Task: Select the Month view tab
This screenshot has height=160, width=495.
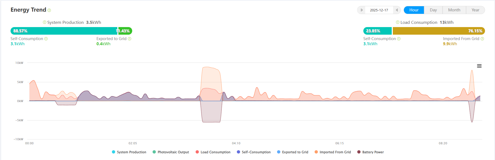Action: pos(454,10)
